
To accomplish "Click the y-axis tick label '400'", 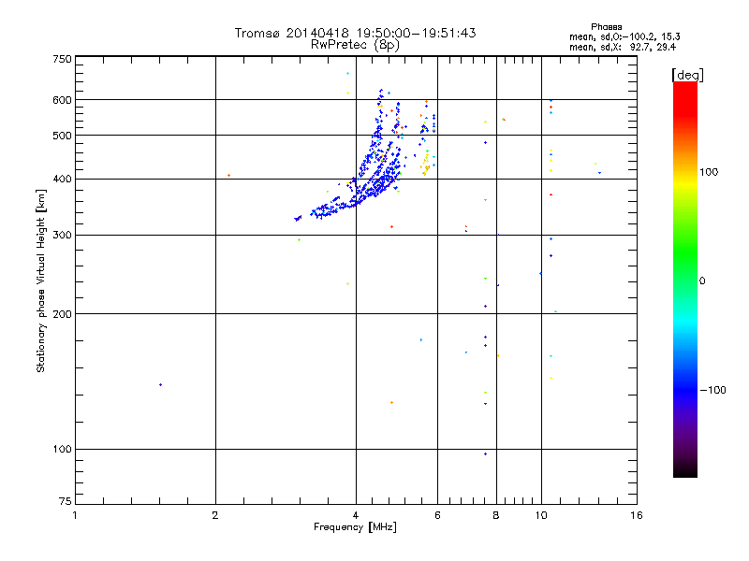I will (x=62, y=179).
